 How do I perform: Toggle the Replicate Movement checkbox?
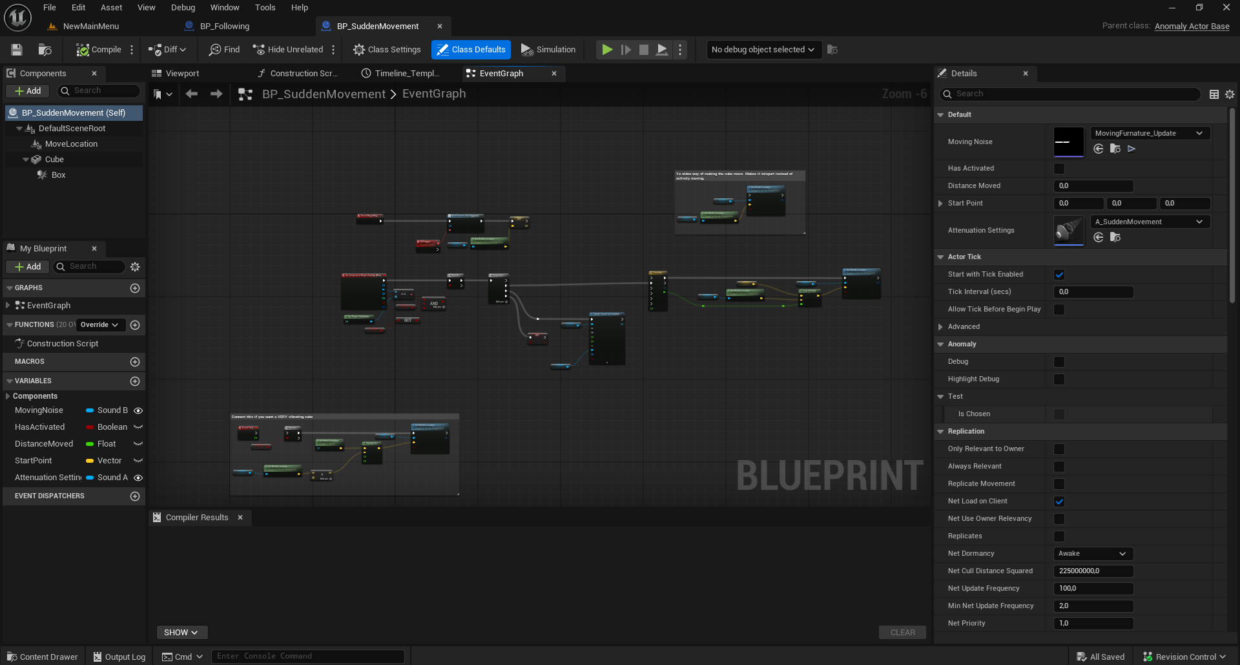tap(1059, 484)
